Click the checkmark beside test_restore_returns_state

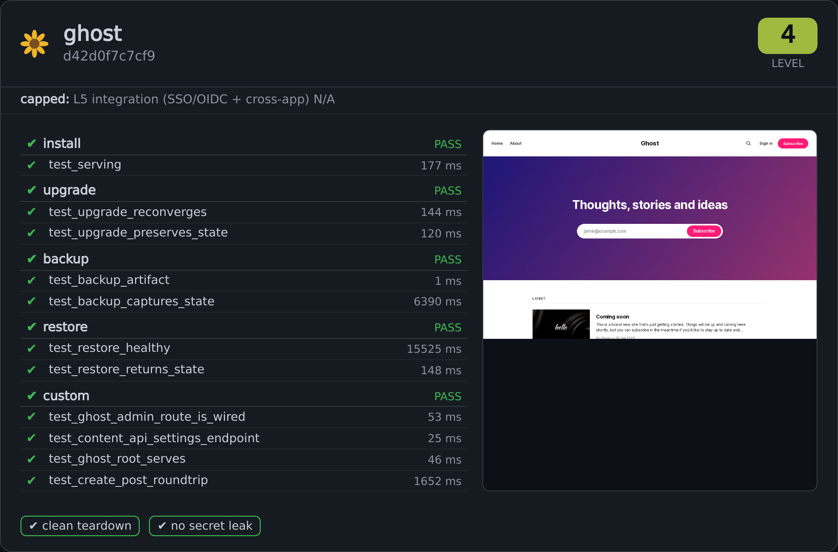click(32, 370)
